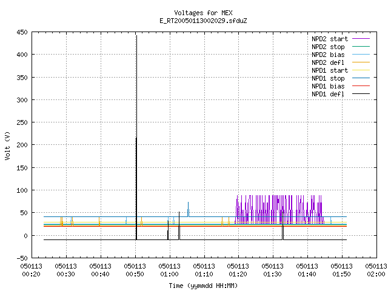Image resolution: width=388 pixels, height=291 pixels.
Task: Click the 01:00 time tick label
Action: pos(170,274)
